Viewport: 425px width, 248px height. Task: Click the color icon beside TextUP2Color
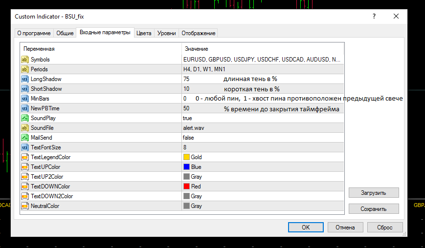coord(24,176)
